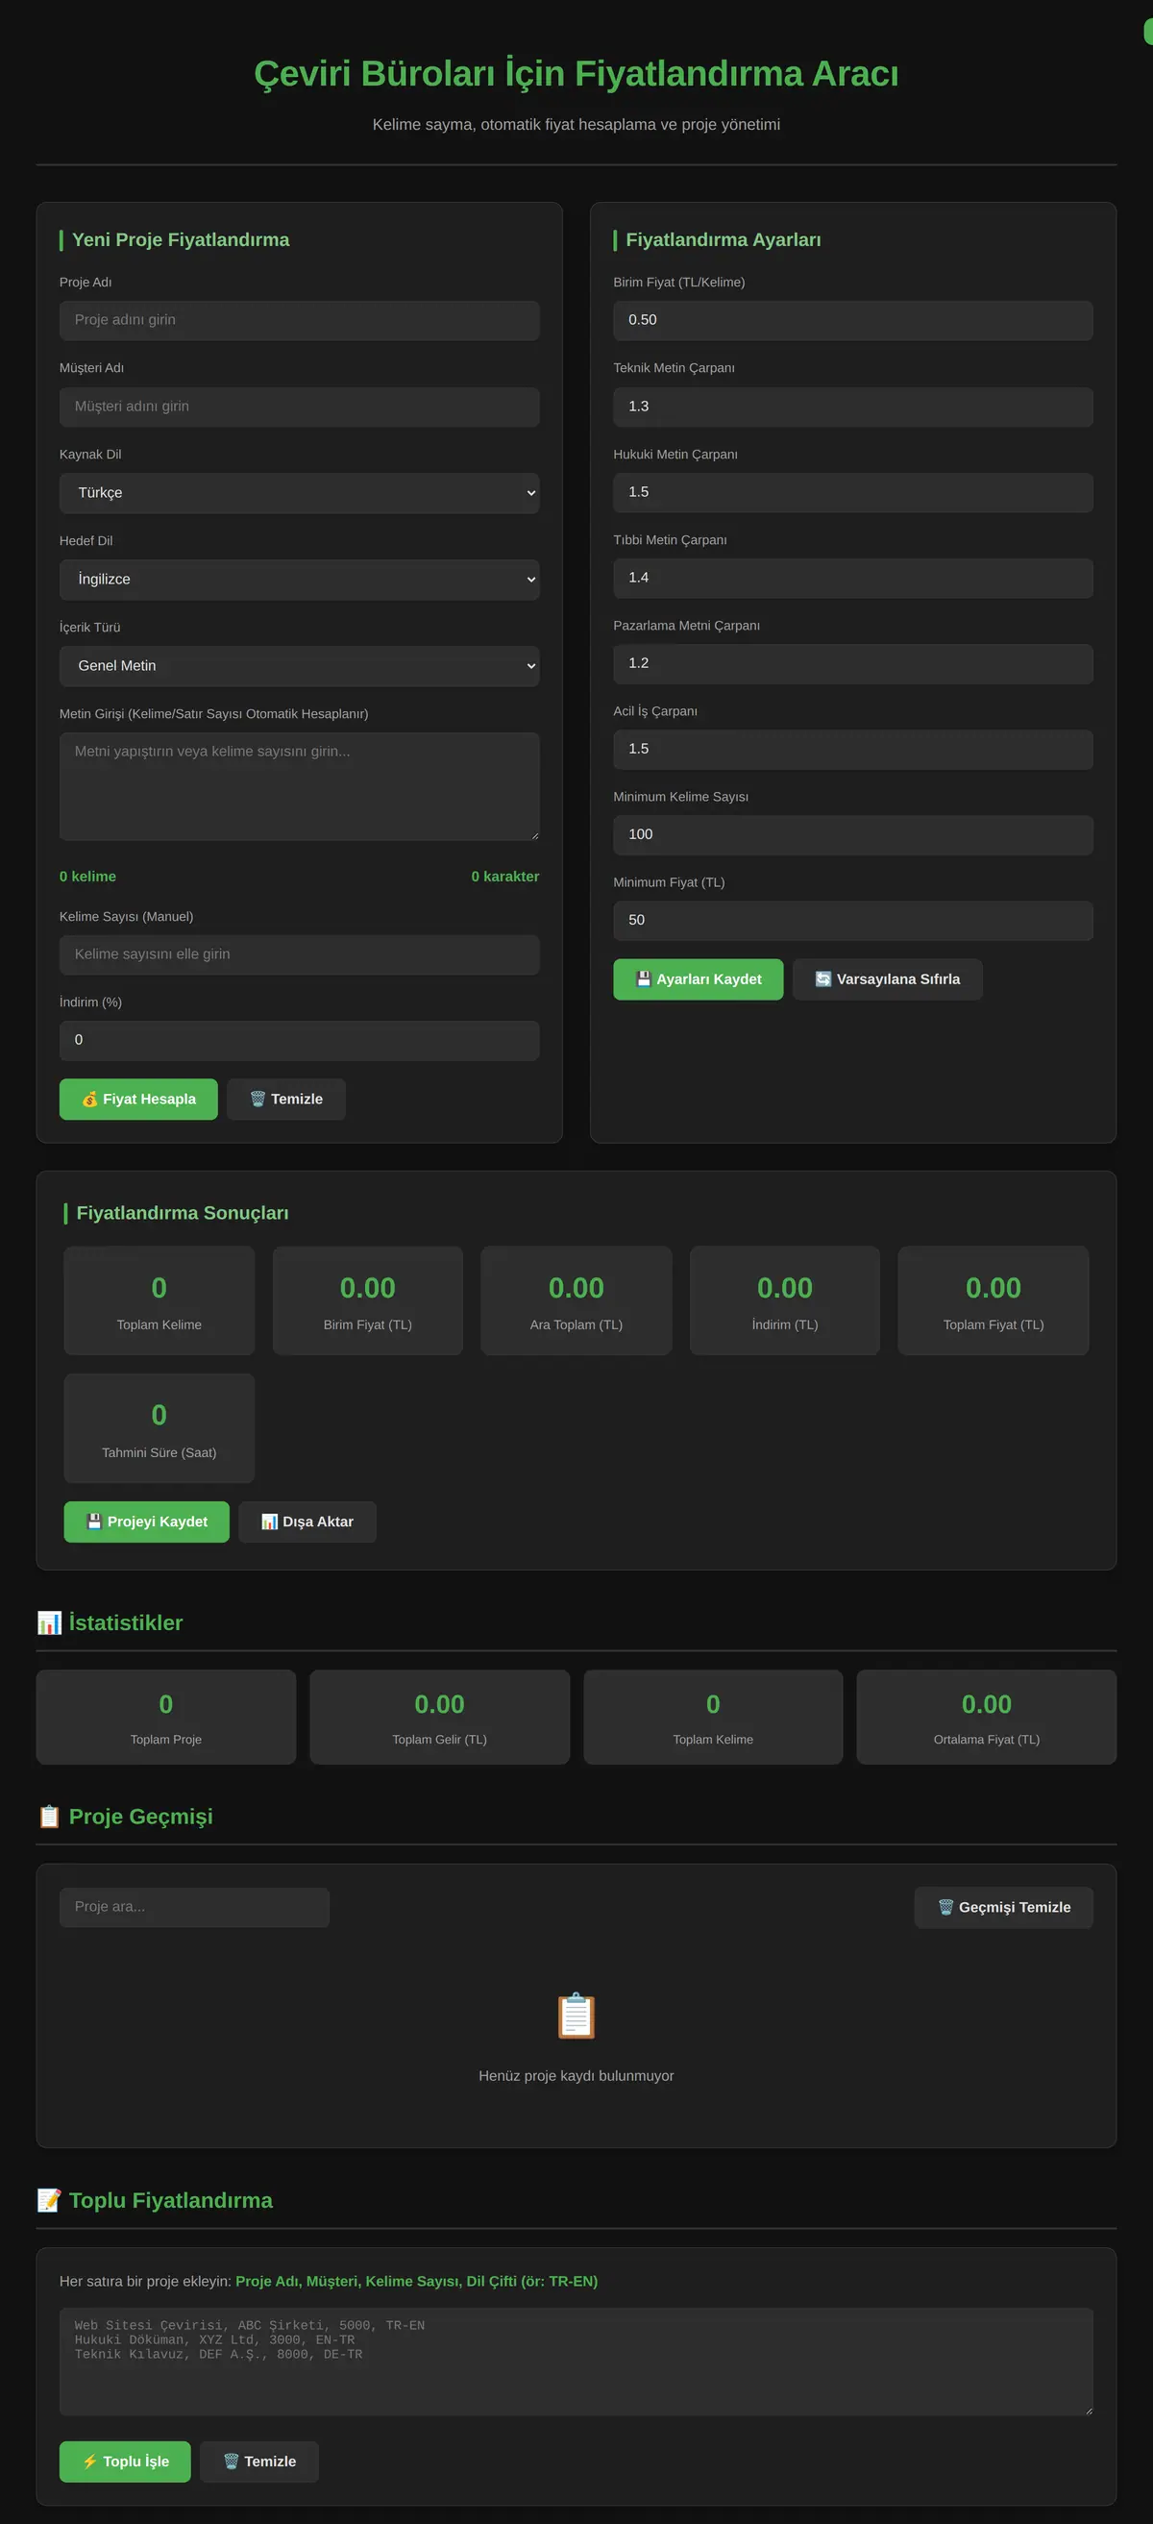Click the large clipboard icon in empty history
Image resolution: width=1153 pixels, height=2524 pixels.
[x=576, y=2016]
